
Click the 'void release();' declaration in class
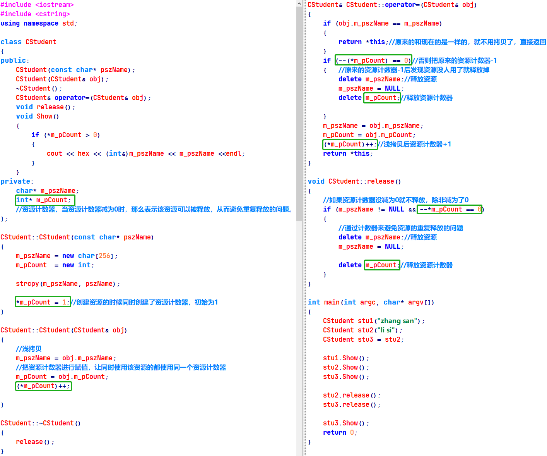click(45, 107)
